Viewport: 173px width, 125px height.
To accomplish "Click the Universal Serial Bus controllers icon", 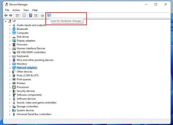I will (x=14, y=114).
